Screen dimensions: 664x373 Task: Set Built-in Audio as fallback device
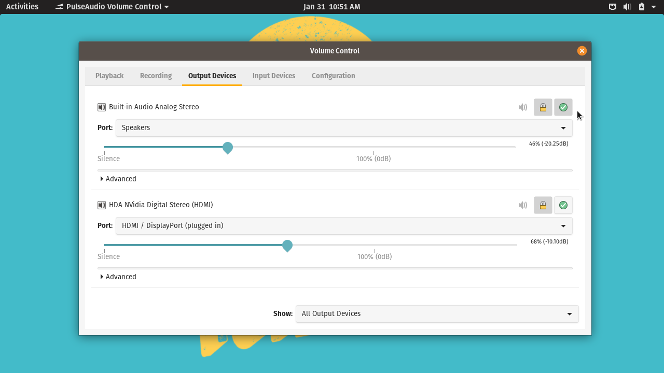pos(563,107)
